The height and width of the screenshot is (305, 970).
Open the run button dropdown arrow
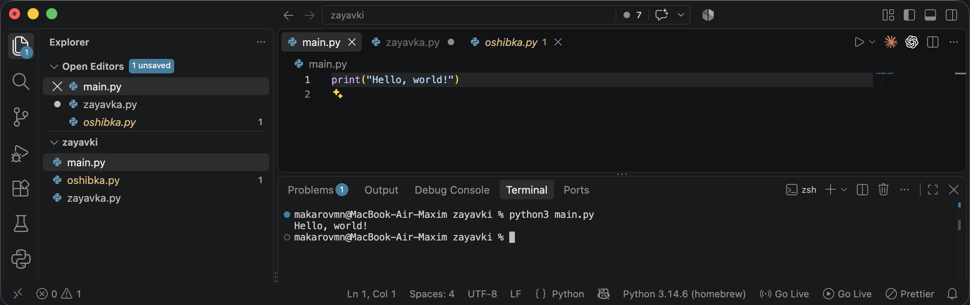pyautogui.click(x=872, y=42)
